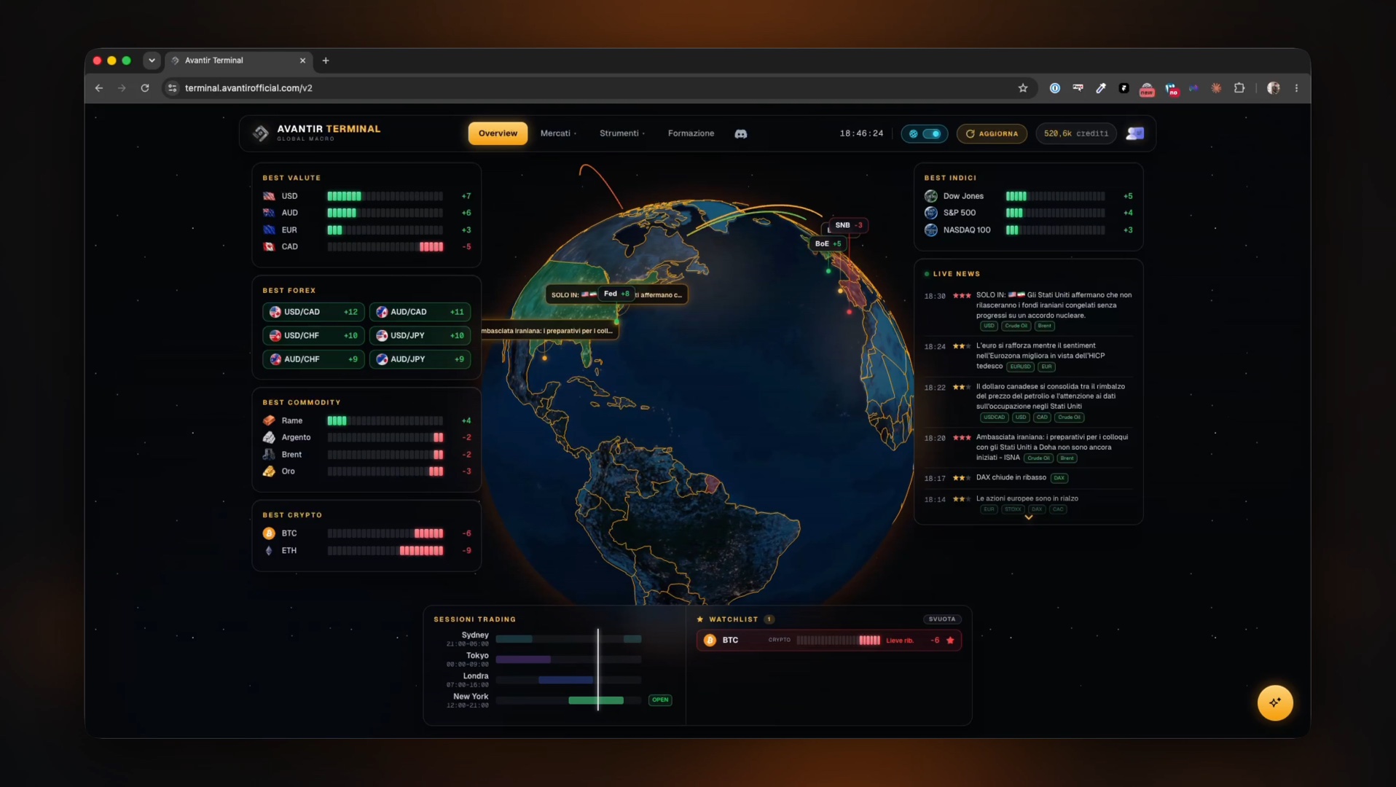
Task: Open the 520,6k crediti button
Action: coord(1076,133)
